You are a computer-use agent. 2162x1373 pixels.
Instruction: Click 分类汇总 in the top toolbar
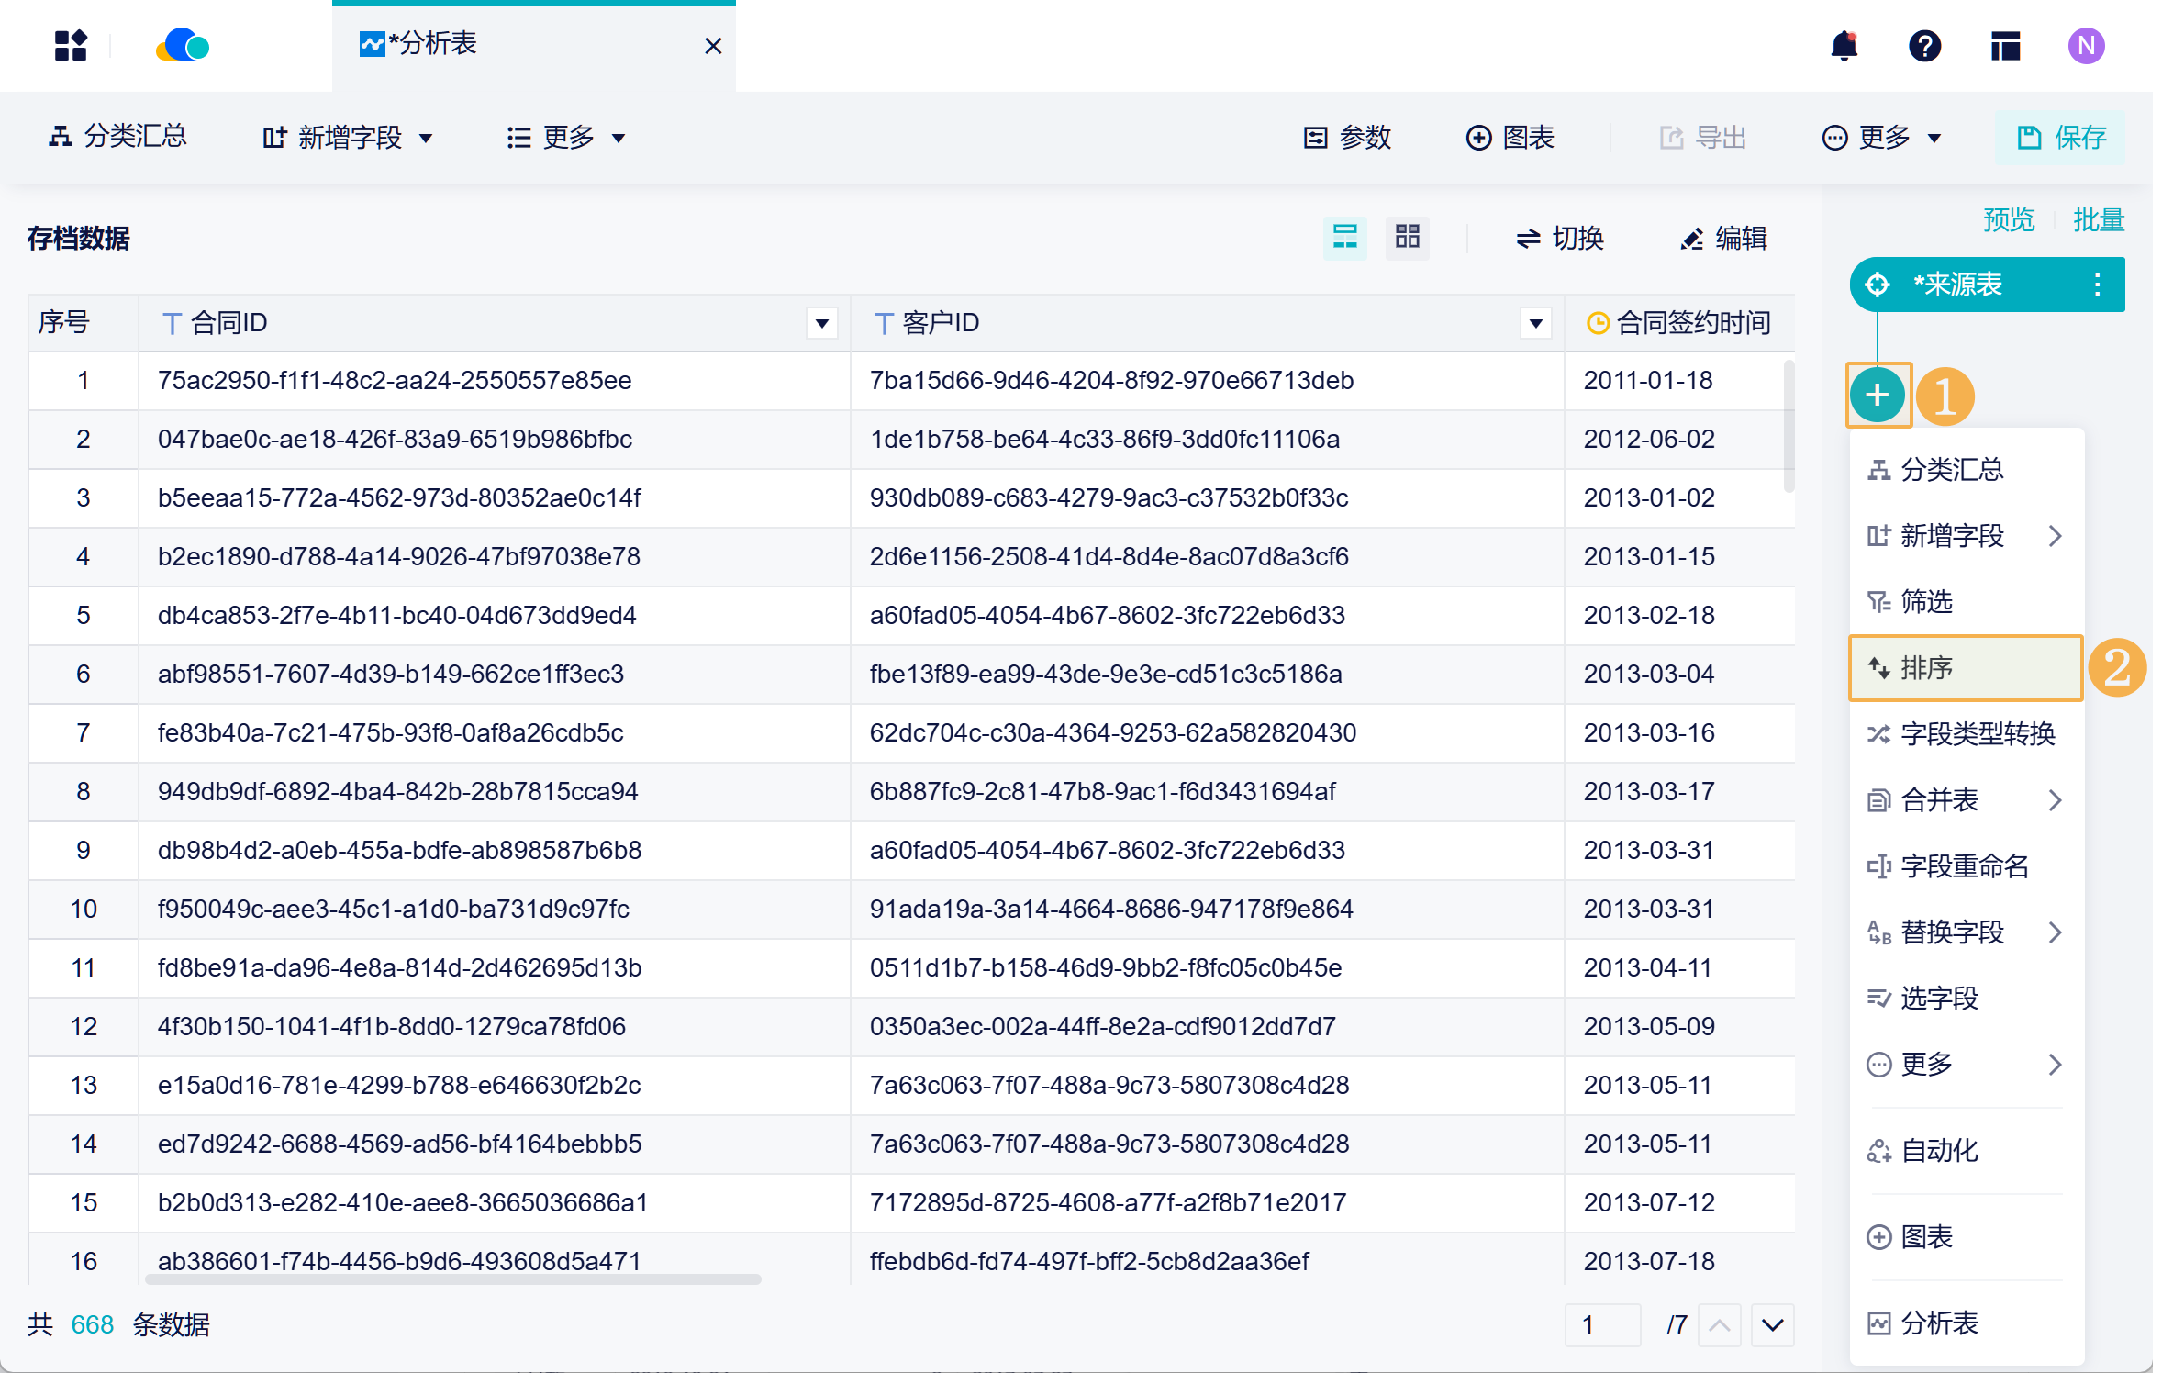117,137
